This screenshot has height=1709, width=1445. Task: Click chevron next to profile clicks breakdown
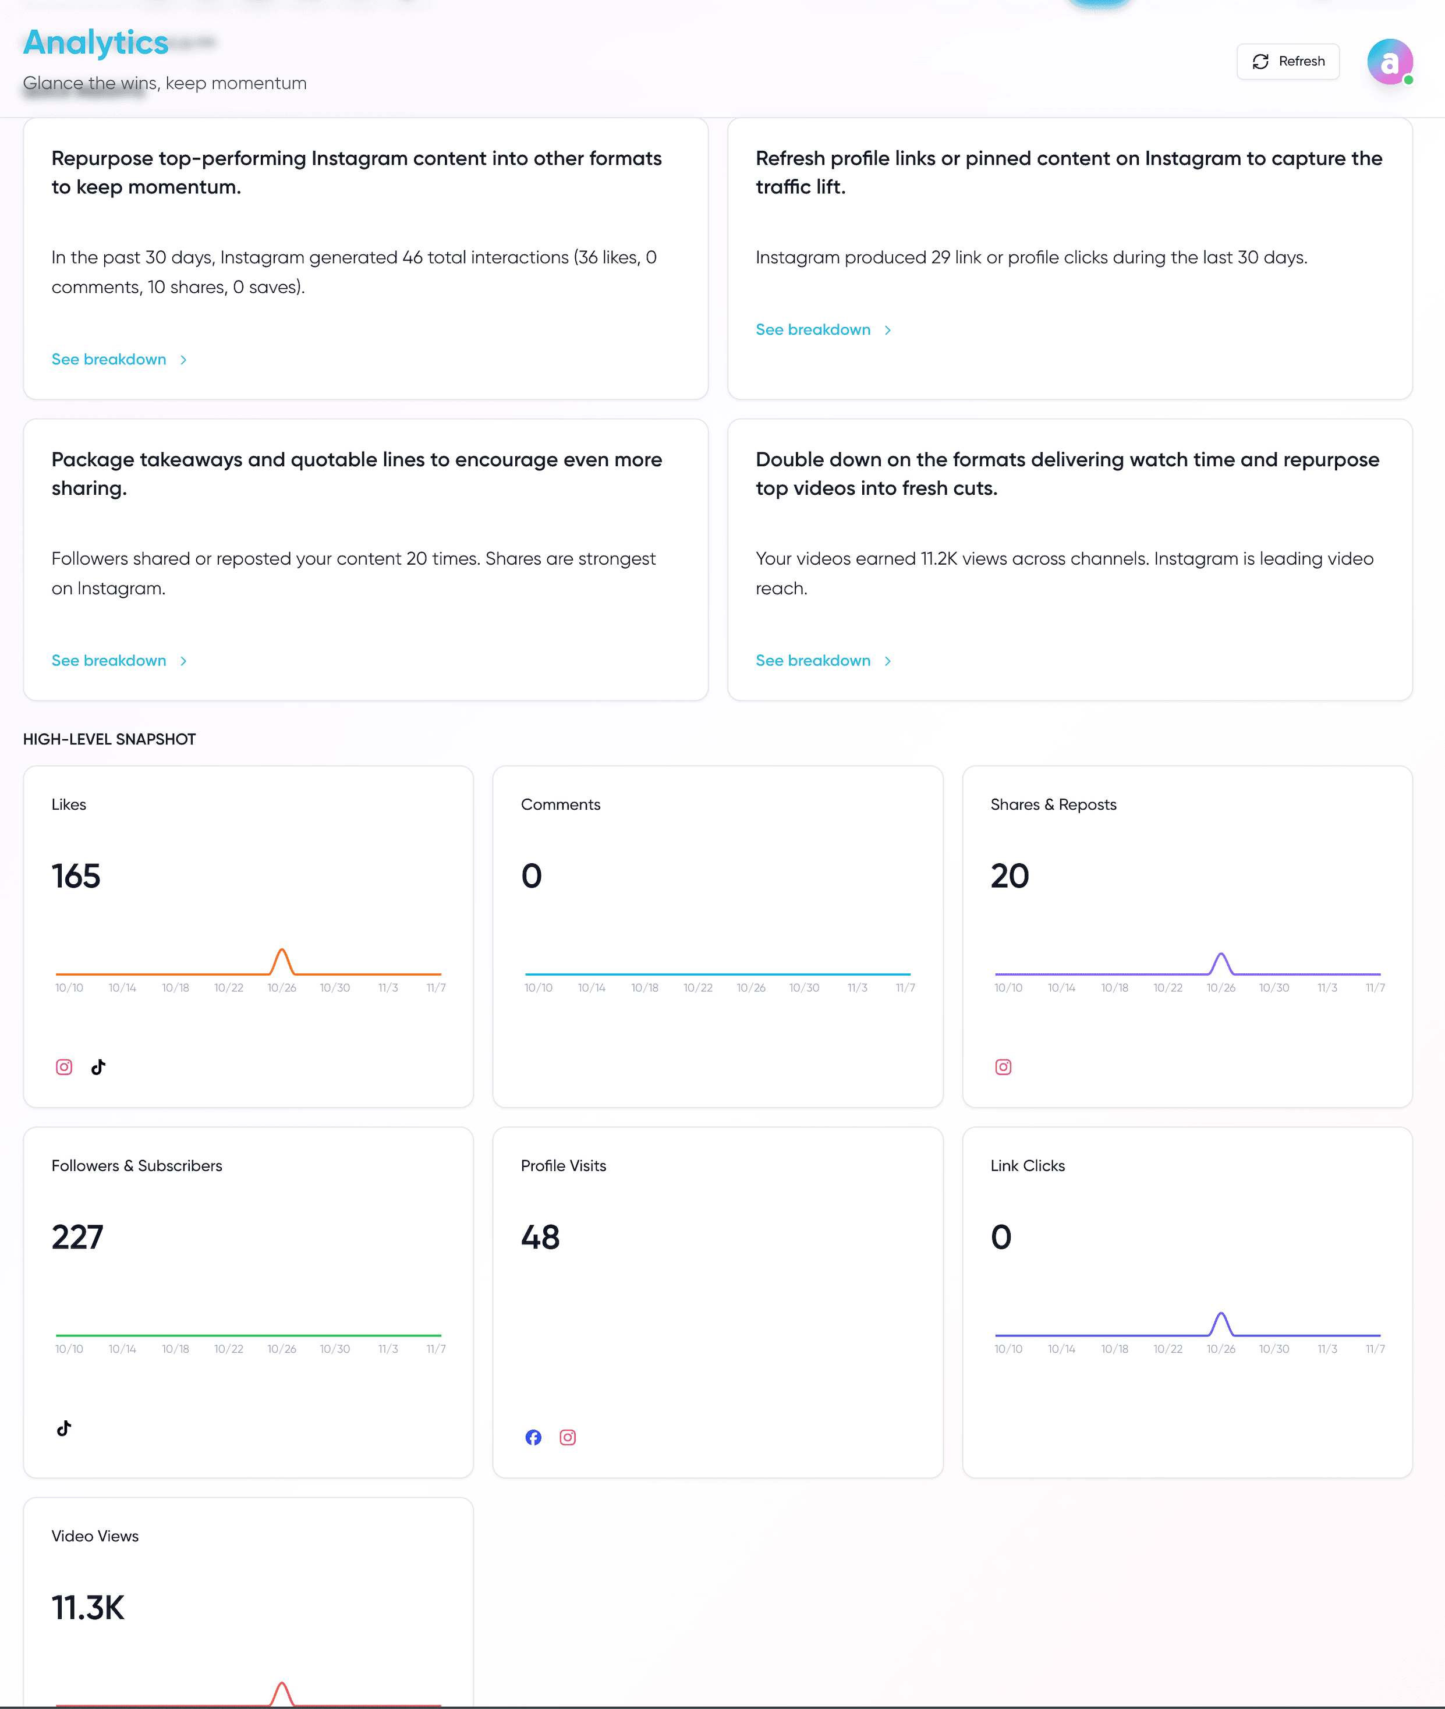887,330
